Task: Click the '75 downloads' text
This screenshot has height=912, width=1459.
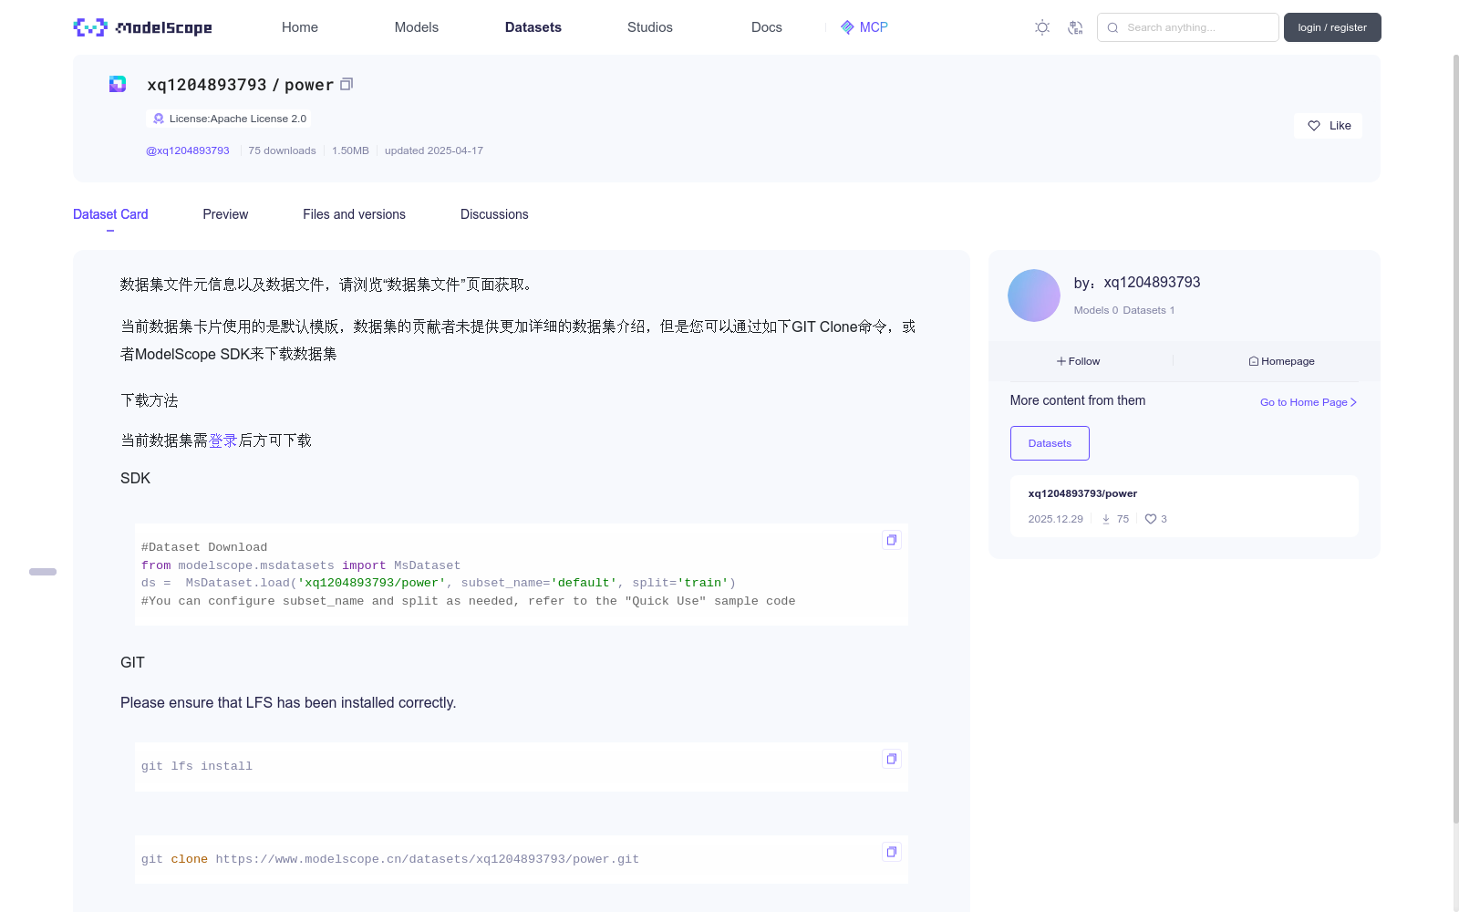Action: (x=282, y=150)
